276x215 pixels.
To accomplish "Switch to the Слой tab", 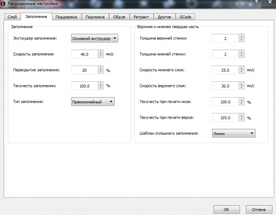I will tap(12, 17).
